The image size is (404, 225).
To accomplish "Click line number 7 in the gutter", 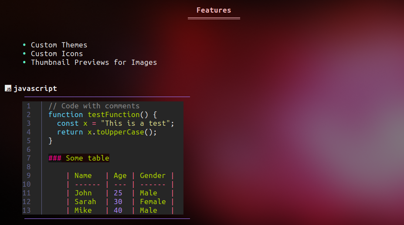I will click(x=28, y=158).
